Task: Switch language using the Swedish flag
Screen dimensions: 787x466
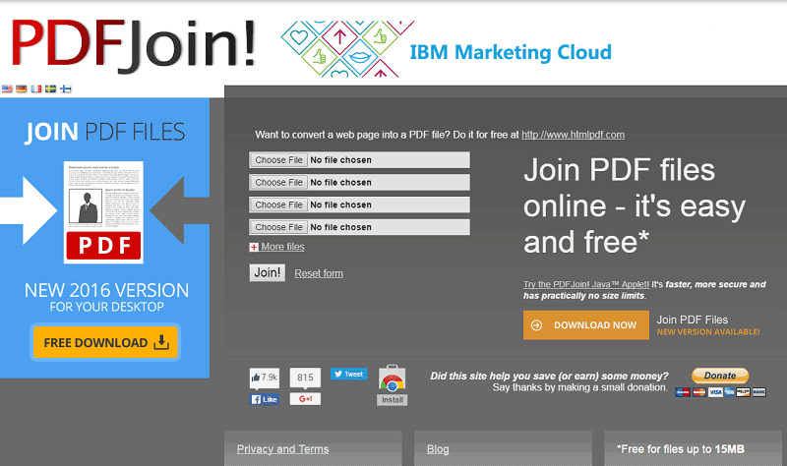Action: tap(51, 88)
